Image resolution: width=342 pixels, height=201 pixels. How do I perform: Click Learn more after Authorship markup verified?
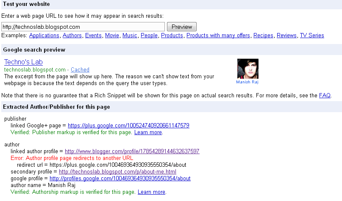click(151, 192)
